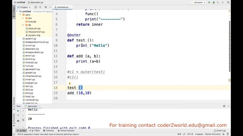243x136 pixels.
Task: Toggle fold marker on line 16
Action: [66, 77]
